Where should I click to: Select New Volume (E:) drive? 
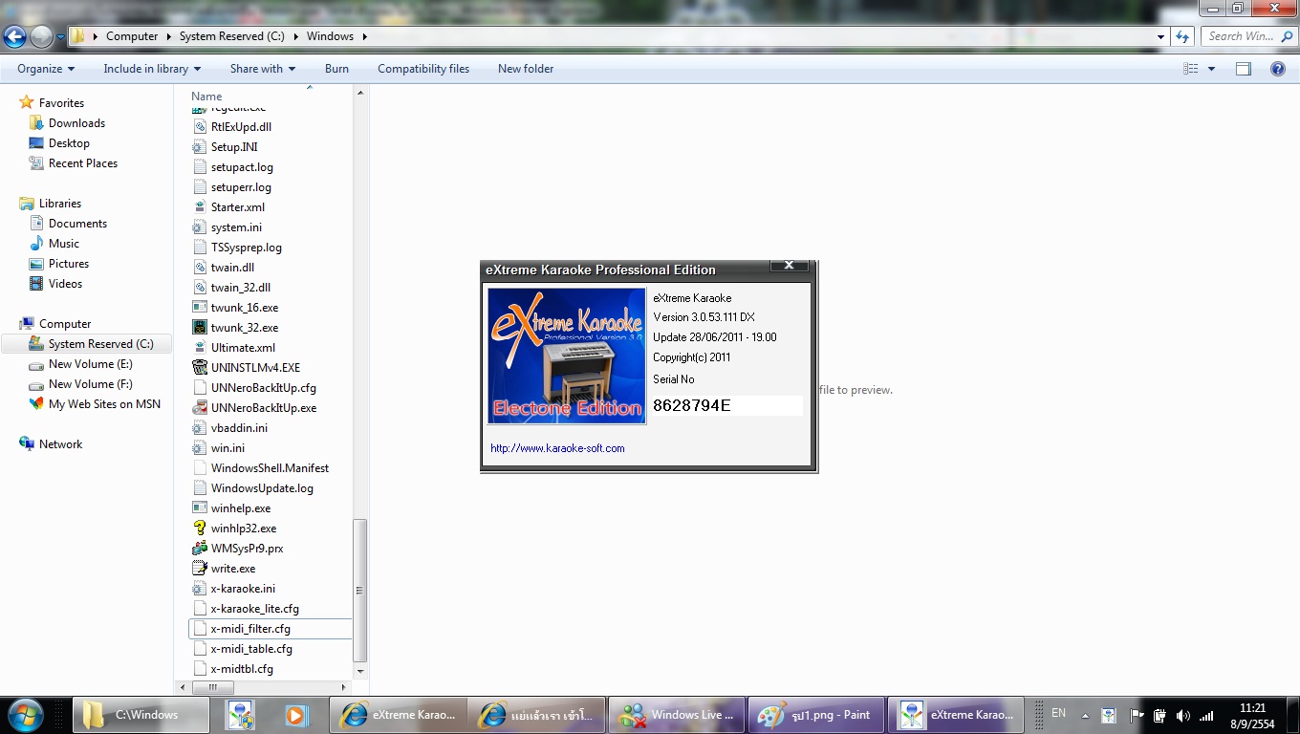[x=91, y=364]
